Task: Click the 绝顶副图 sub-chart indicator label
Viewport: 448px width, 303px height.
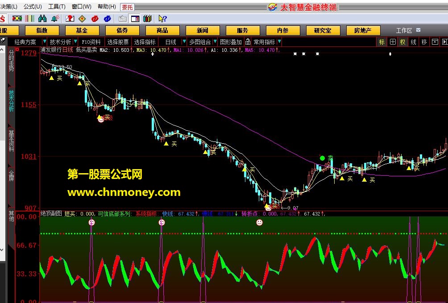Action: click(51, 214)
